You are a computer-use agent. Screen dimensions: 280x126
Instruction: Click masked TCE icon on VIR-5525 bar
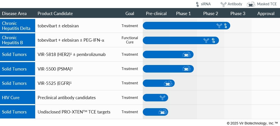(168, 83)
